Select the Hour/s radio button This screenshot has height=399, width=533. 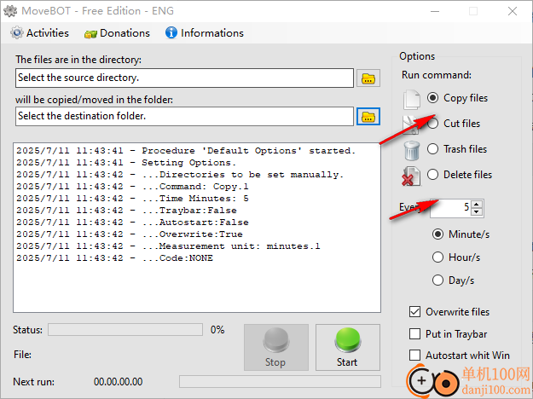point(437,257)
